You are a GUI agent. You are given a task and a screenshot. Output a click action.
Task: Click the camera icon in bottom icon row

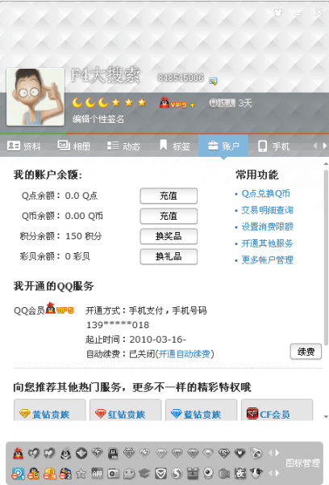tap(113, 473)
